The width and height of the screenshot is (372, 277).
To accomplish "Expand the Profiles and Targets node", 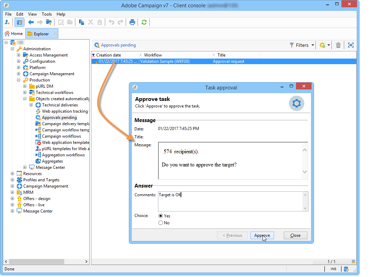I will (13, 180).
